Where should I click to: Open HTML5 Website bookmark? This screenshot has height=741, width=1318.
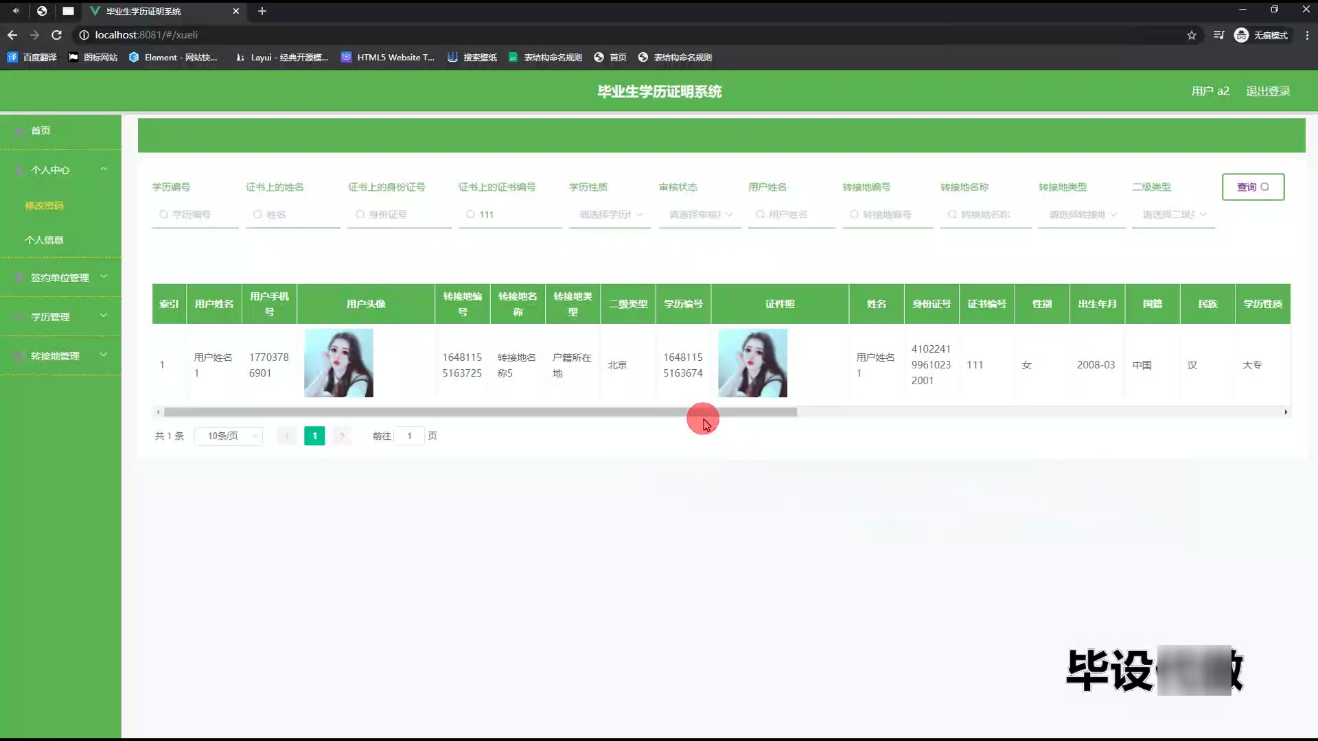click(388, 58)
